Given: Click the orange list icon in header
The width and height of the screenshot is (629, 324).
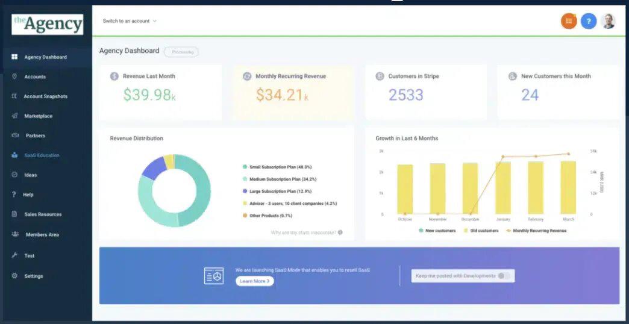Looking at the screenshot, I should pyautogui.click(x=569, y=21).
